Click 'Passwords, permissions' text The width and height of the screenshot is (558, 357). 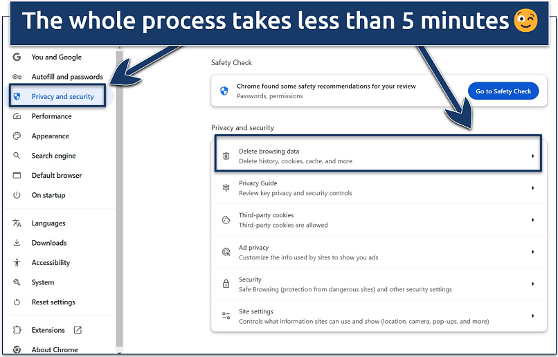[270, 96]
